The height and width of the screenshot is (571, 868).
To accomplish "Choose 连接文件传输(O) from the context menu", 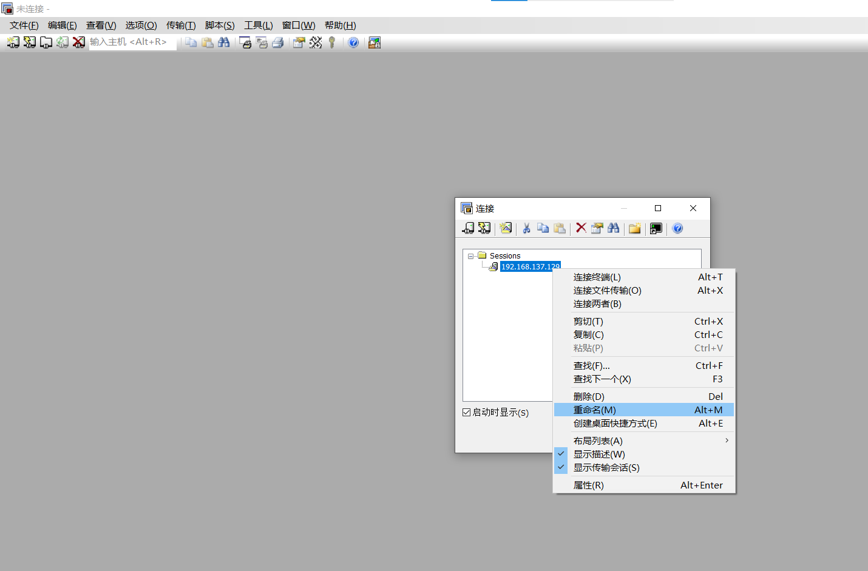I will click(644, 291).
